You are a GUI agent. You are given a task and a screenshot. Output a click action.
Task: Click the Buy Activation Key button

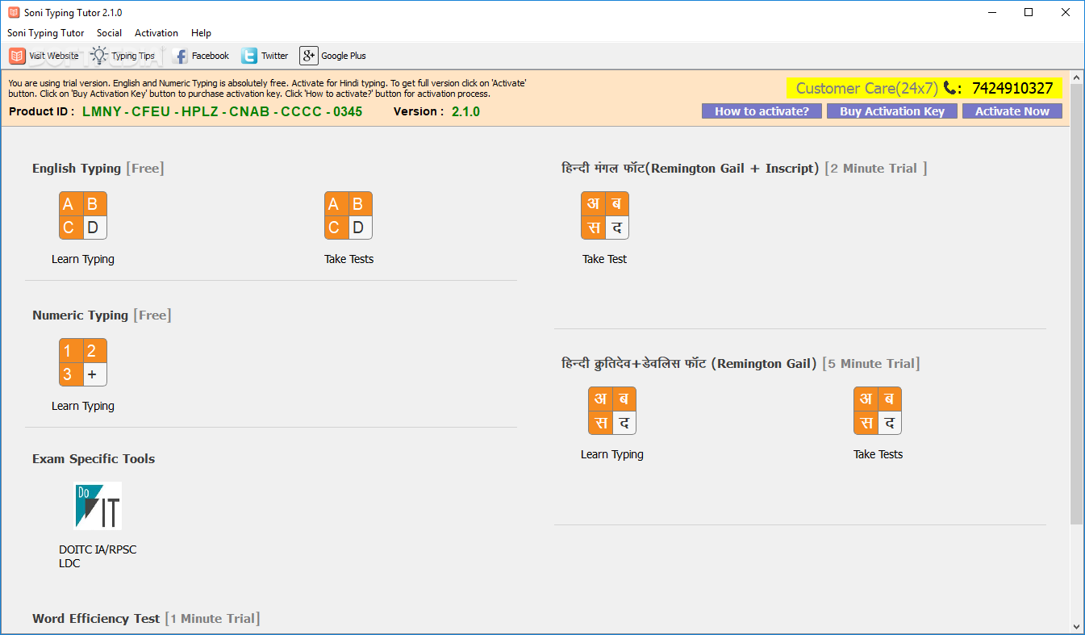click(x=892, y=111)
